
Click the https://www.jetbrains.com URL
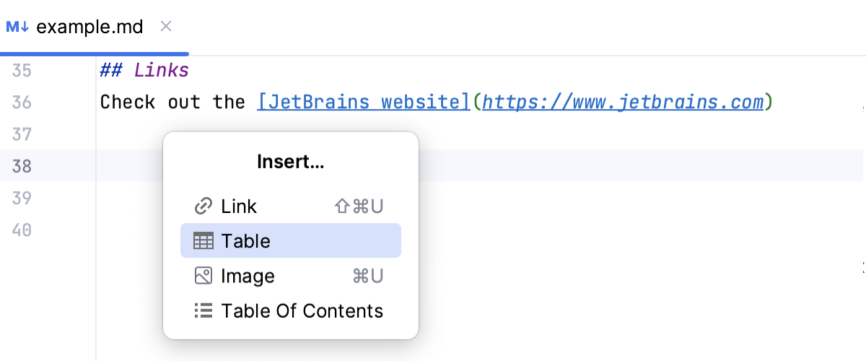[x=622, y=103]
